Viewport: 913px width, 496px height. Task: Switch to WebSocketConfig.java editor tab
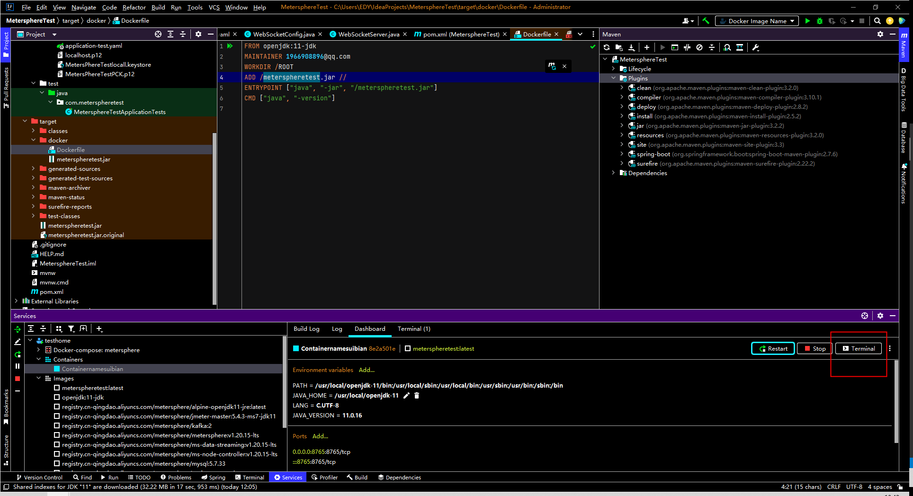pyautogui.click(x=283, y=34)
